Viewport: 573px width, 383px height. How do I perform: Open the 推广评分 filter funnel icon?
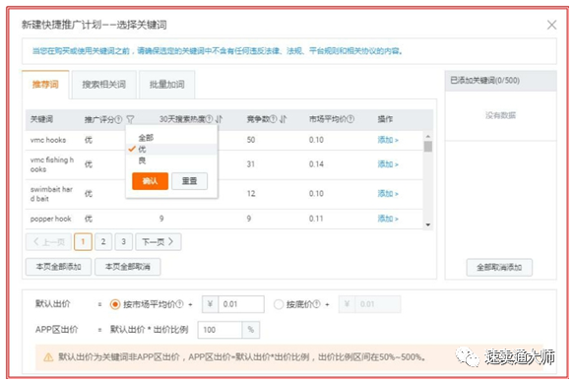pyautogui.click(x=131, y=119)
